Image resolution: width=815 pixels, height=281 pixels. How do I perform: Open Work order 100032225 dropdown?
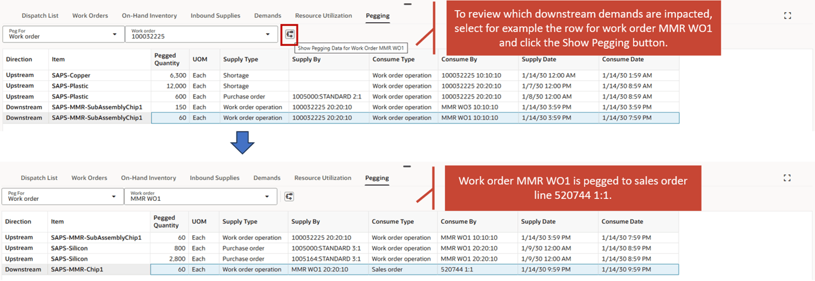tap(202, 34)
